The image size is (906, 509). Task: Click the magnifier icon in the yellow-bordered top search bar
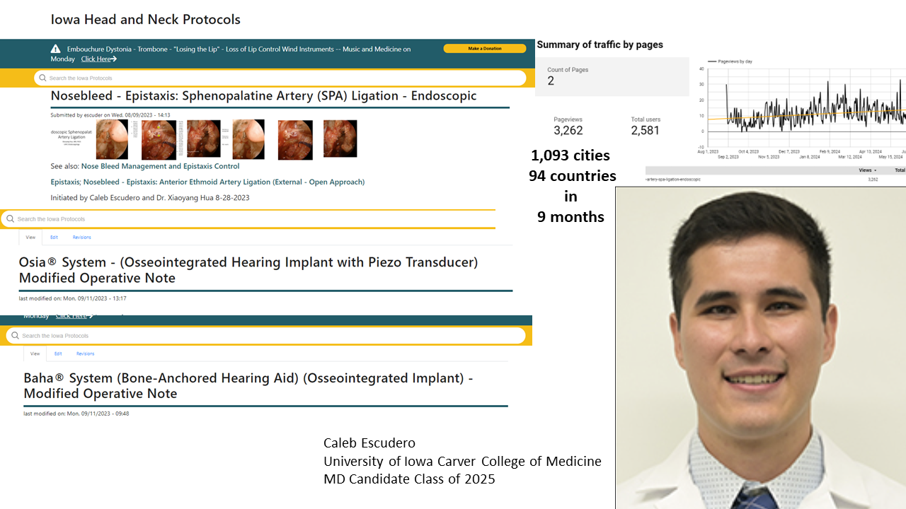point(42,78)
